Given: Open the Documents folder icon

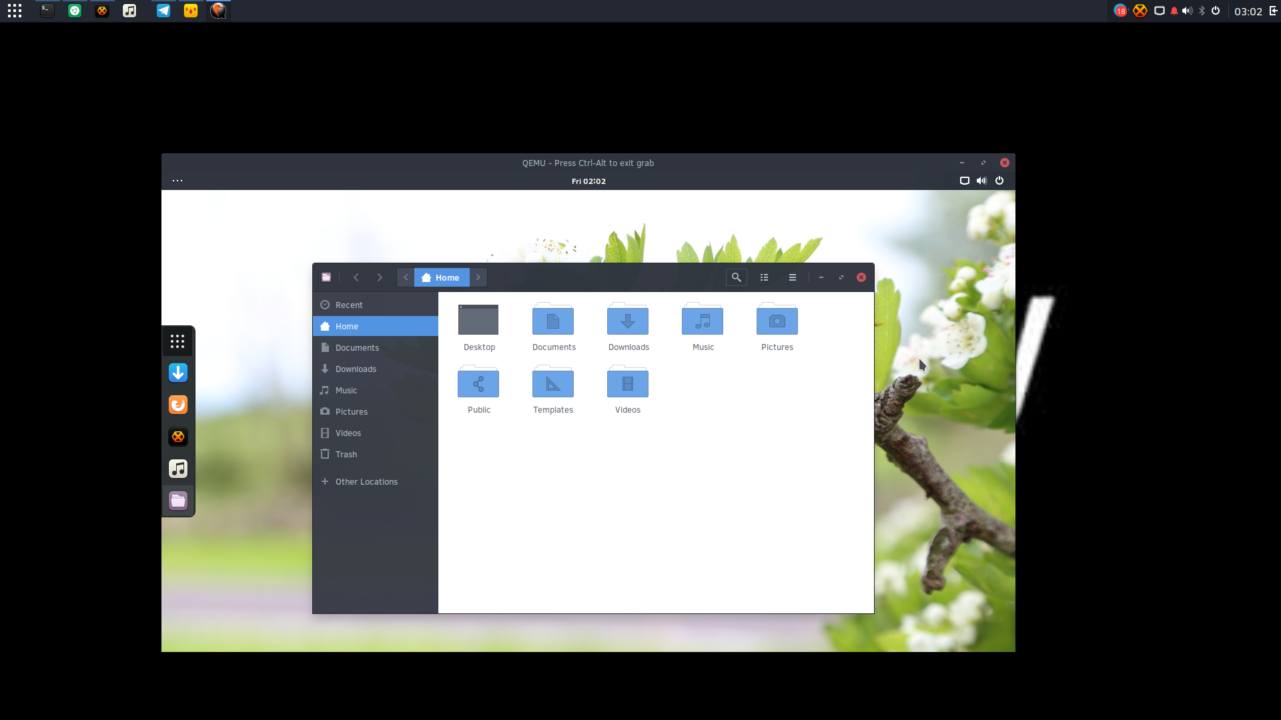Looking at the screenshot, I should point(553,319).
